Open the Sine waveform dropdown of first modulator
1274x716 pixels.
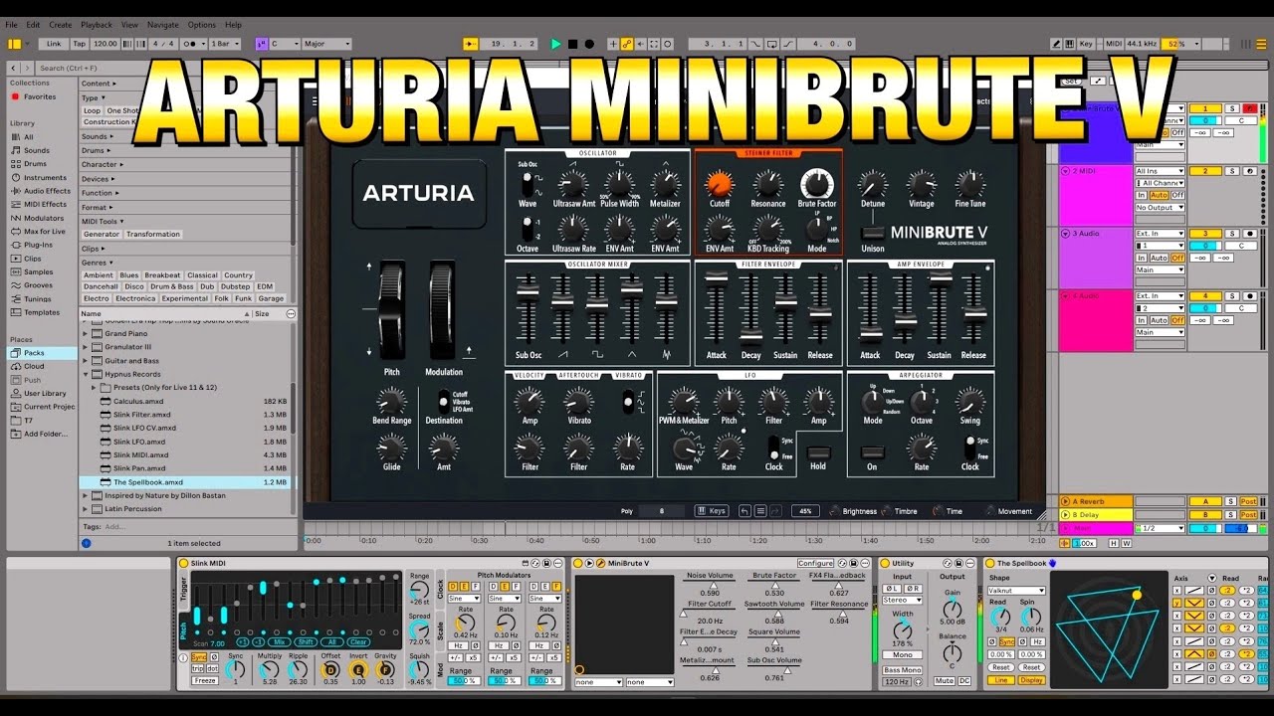[464, 599]
